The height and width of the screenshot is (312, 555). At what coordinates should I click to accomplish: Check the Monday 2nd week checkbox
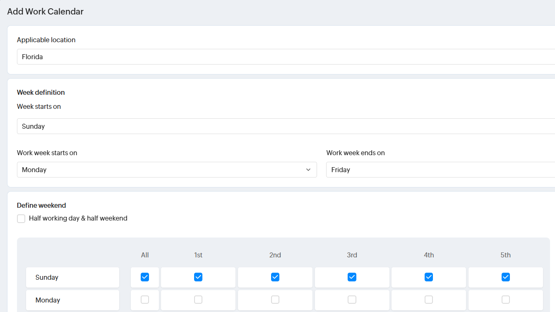[x=275, y=300]
